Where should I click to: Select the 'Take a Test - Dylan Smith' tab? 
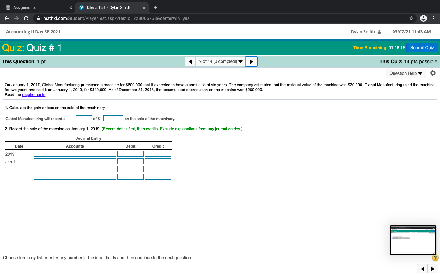point(108,8)
